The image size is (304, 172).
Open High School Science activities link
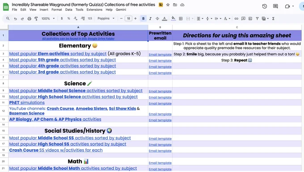coord(73,96)
